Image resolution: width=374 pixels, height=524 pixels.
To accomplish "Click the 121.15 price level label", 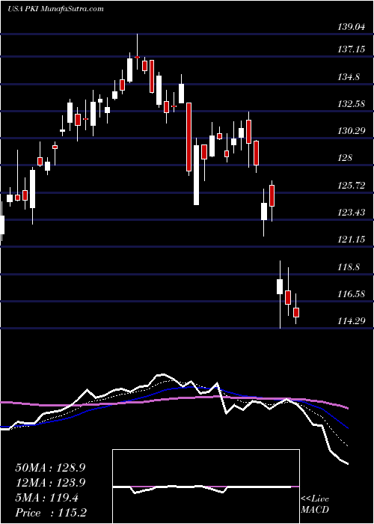I will point(352,240).
